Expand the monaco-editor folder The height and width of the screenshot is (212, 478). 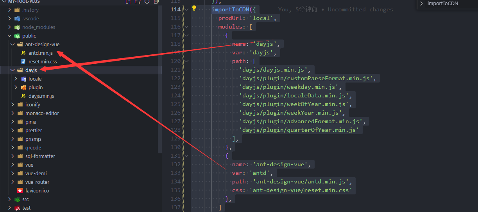[13, 113]
